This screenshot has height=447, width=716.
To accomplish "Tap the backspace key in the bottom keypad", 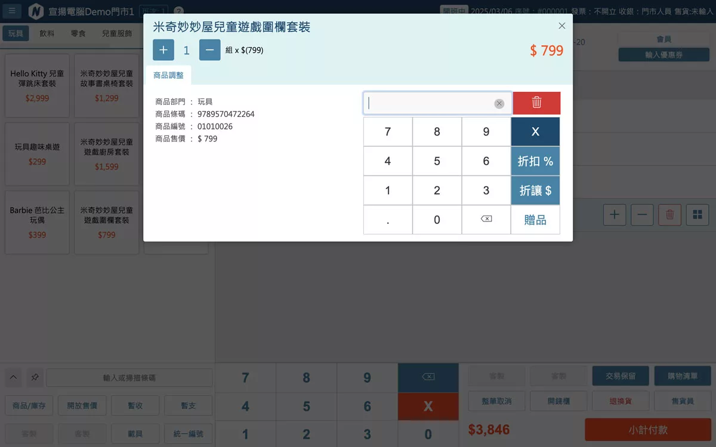I will coord(428,377).
